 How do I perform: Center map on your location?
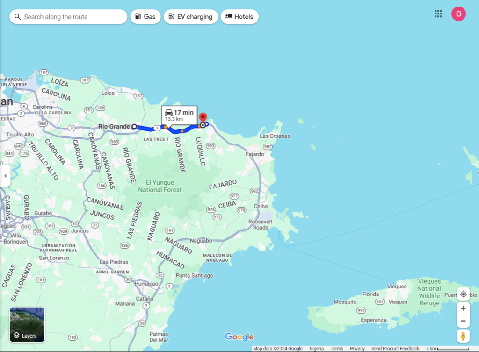pyautogui.click(x=463, y=294)
